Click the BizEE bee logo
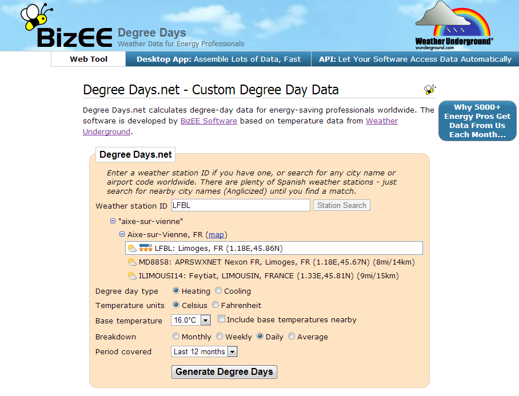 [x=66, y=26]
